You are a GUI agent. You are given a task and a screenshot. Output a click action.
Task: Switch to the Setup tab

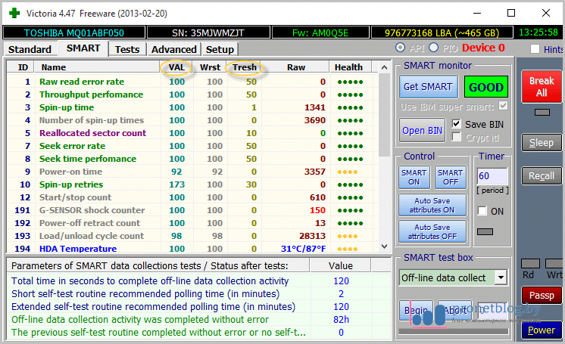pos(220,49)
